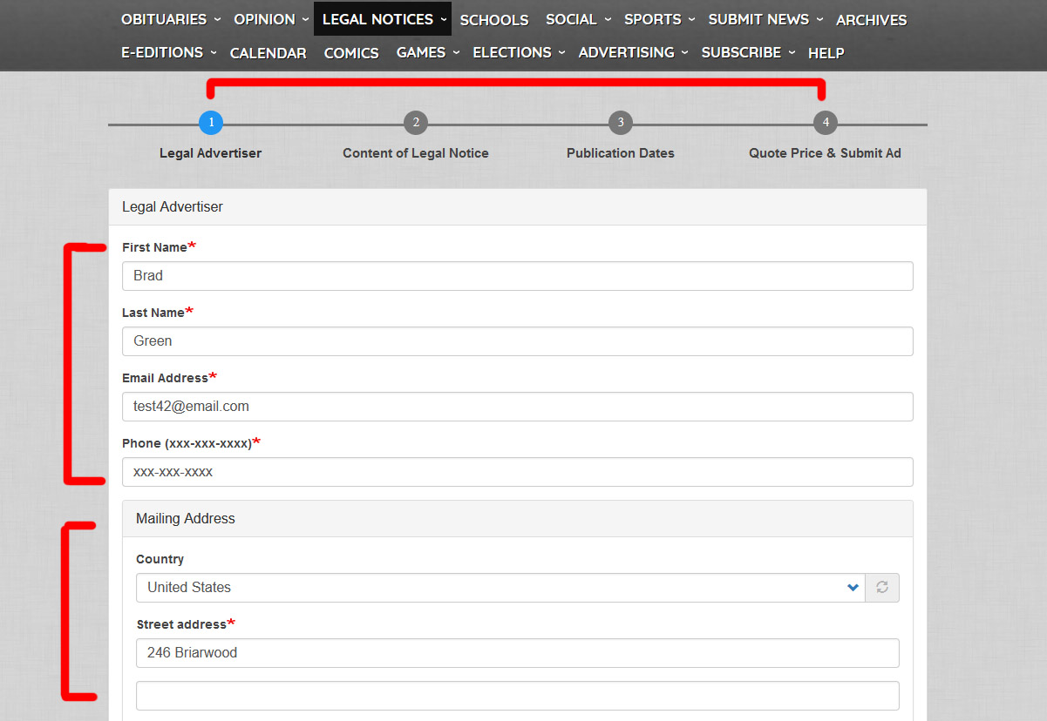Screen dimensions: 1047x721
Task: Open the Schools page
Action: point(494,20)
